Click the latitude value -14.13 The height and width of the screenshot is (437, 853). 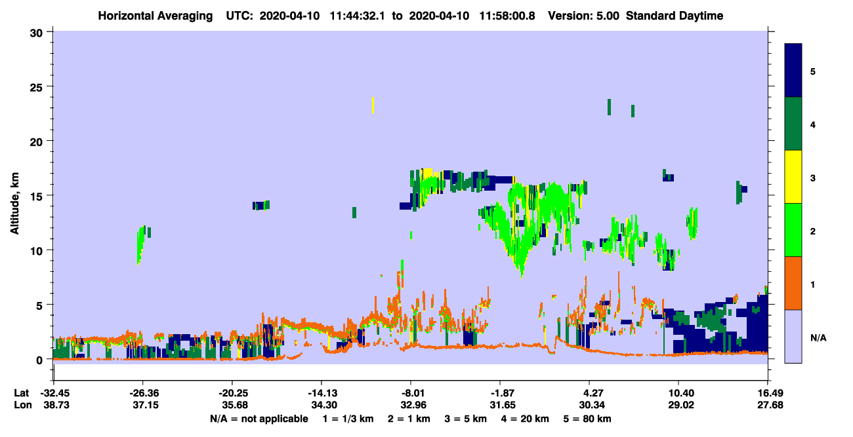tap(322, 393)
